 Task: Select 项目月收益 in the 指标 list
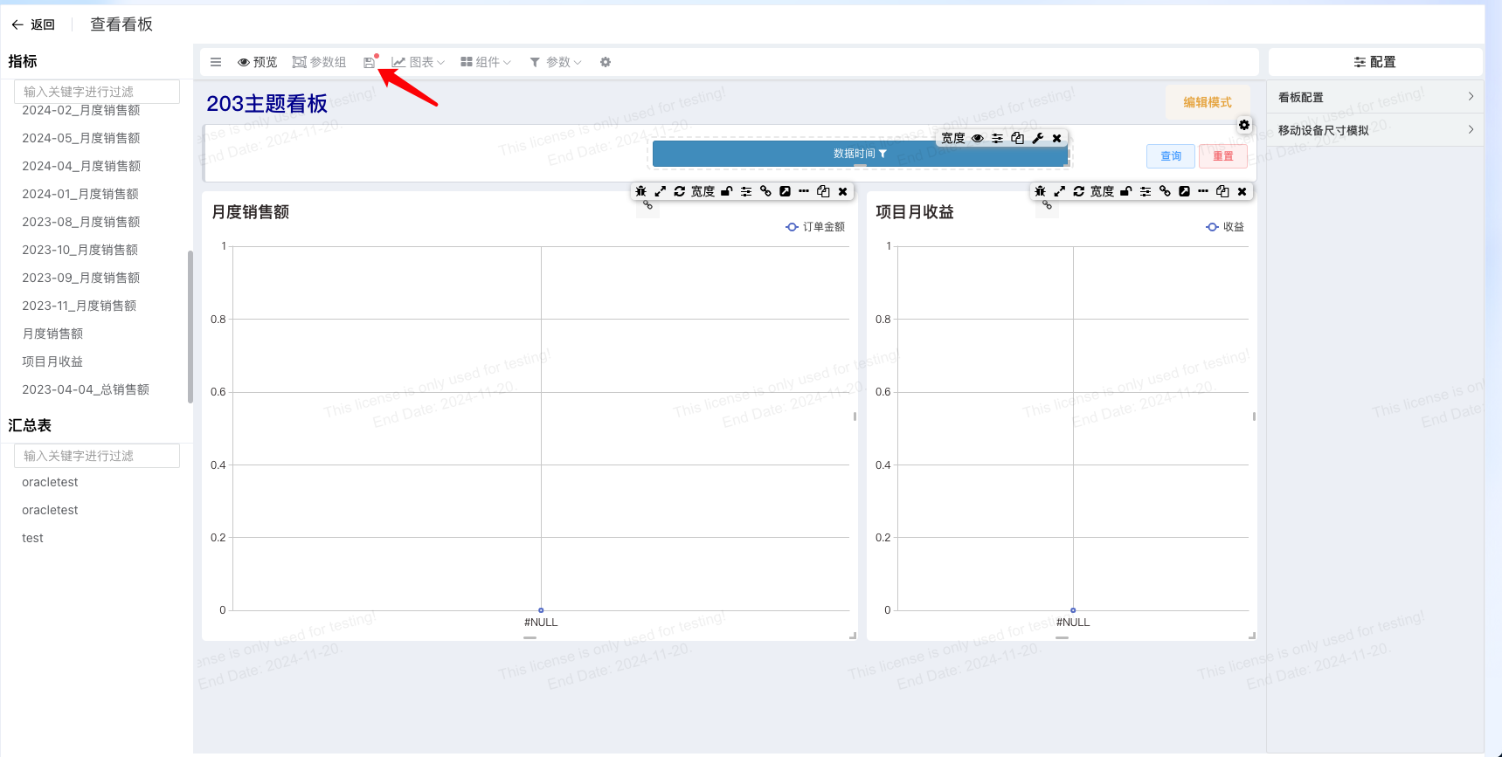[x=52, y=361]
